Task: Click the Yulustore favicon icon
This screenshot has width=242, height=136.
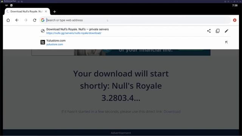Action: click(43, 42)
